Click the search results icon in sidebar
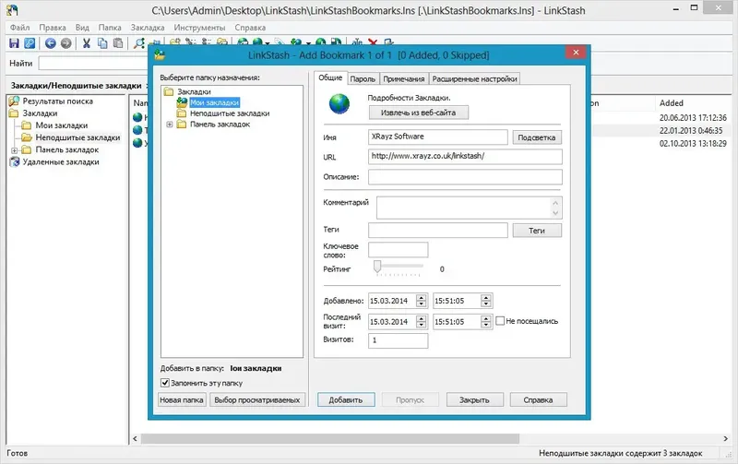Image resolution: width=738 pixels, height=464 pixels. click(x=14, y=101)
